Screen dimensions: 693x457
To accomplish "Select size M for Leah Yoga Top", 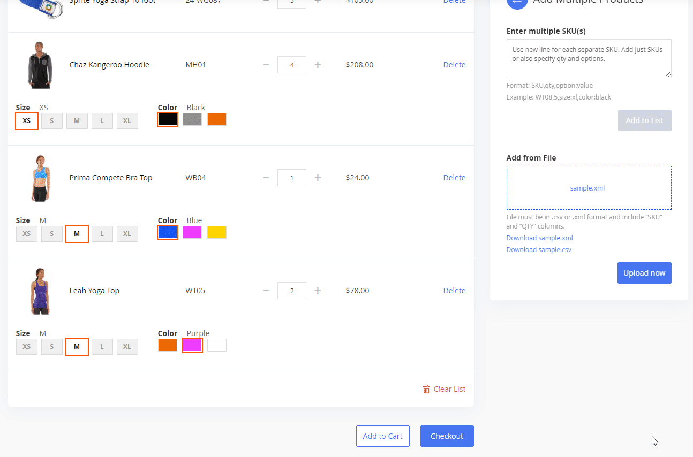I will point(77,347).
